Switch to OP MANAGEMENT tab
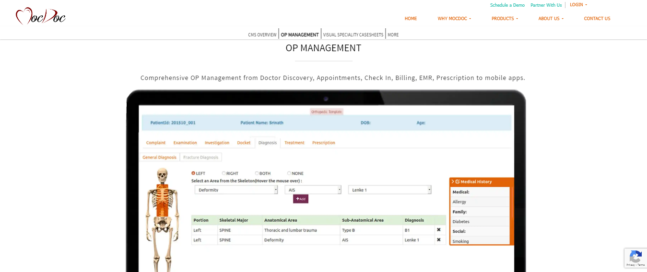Screen dimensions: 647x272 pos(300,35)
